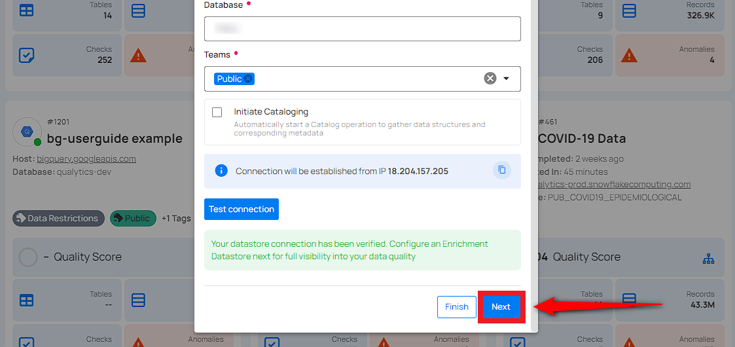Click warning icon beside Anomalies 4
This screenshot has height=347, width=735.
(630, 55)
